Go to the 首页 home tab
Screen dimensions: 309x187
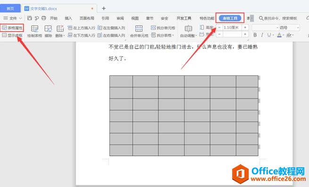pos(10,8)
